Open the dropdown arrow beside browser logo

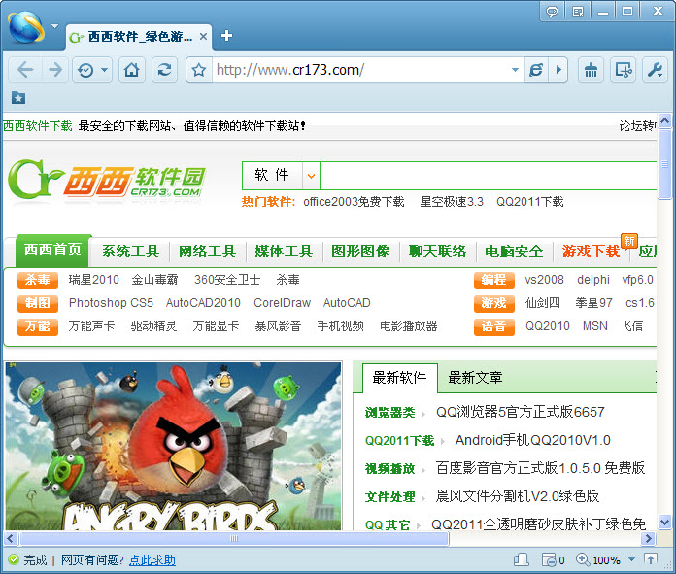click(54, 26)
